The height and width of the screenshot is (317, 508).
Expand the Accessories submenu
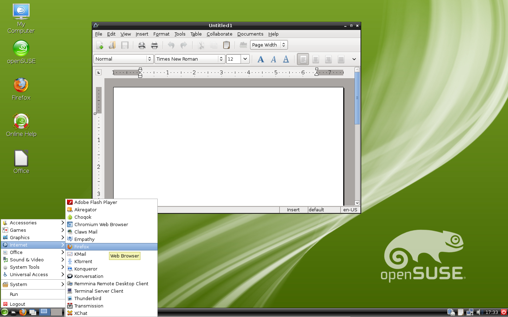(x=33, y=223)
